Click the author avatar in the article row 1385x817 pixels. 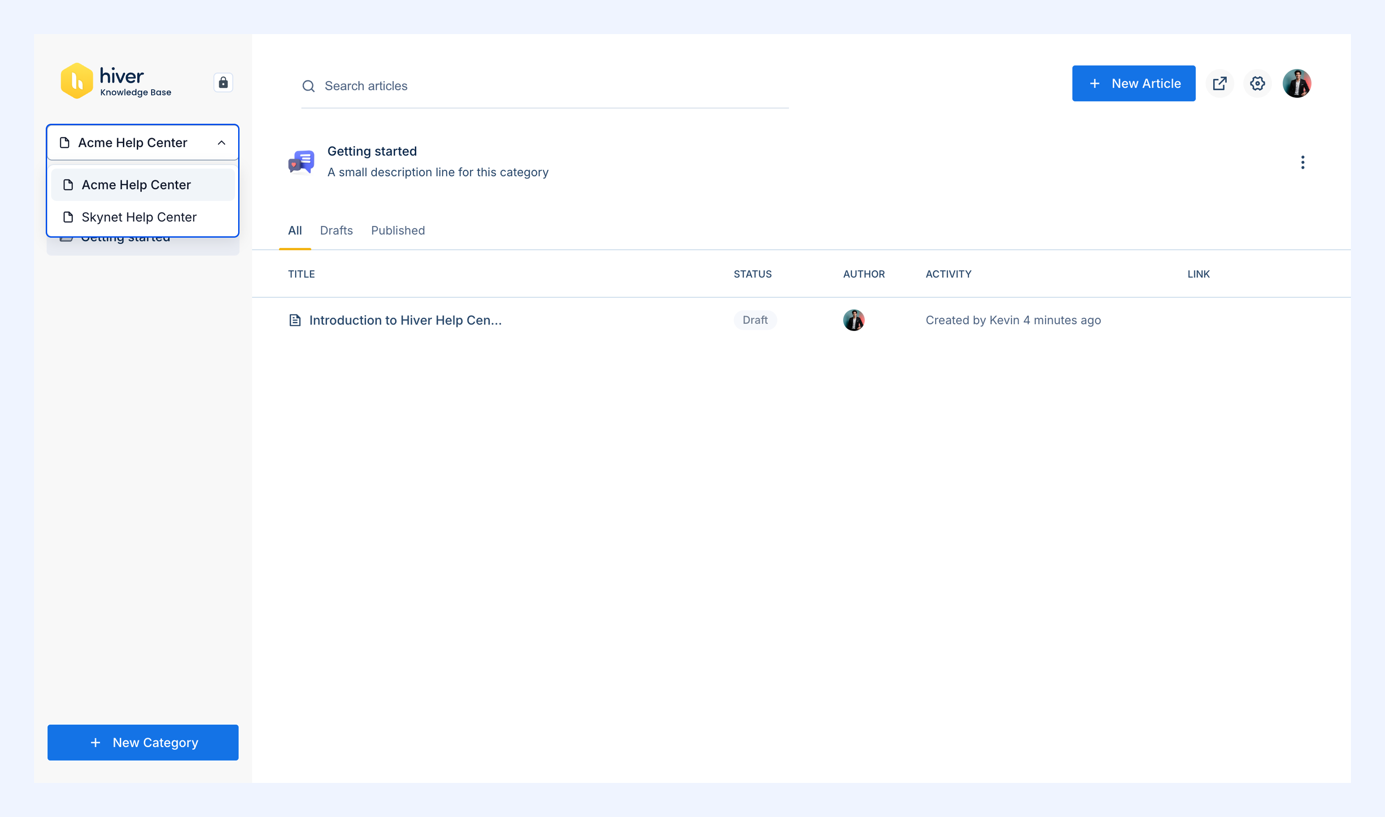(854, 320)
